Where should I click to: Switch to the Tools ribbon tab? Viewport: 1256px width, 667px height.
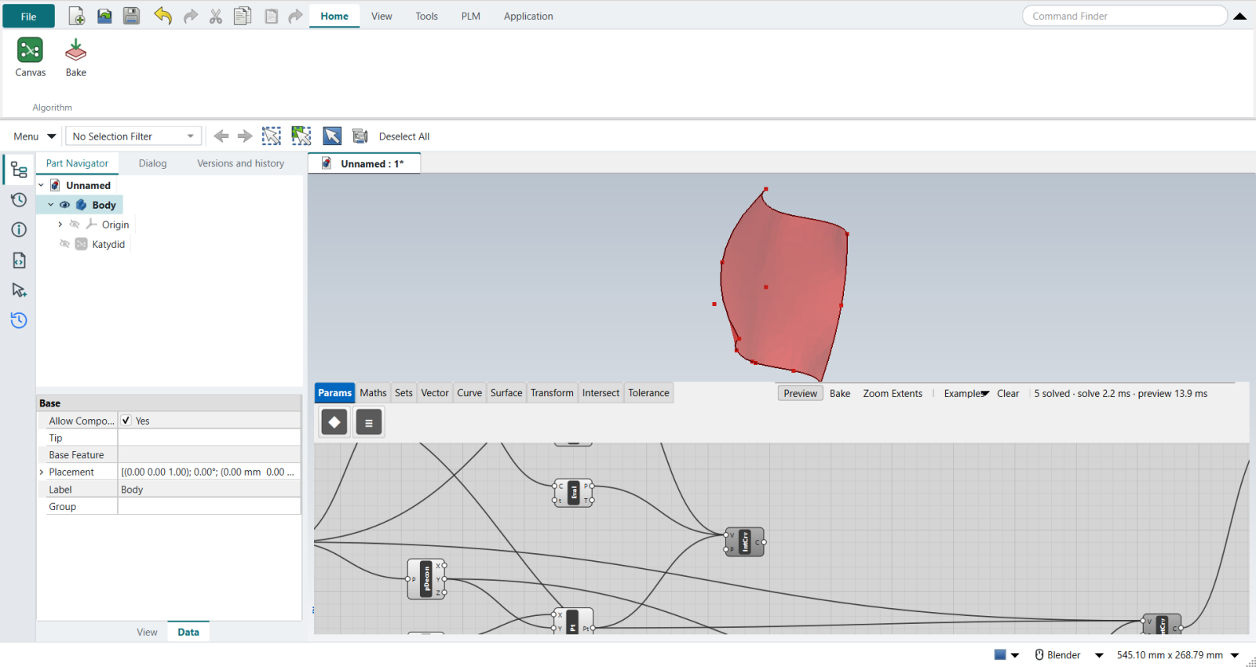426,16
